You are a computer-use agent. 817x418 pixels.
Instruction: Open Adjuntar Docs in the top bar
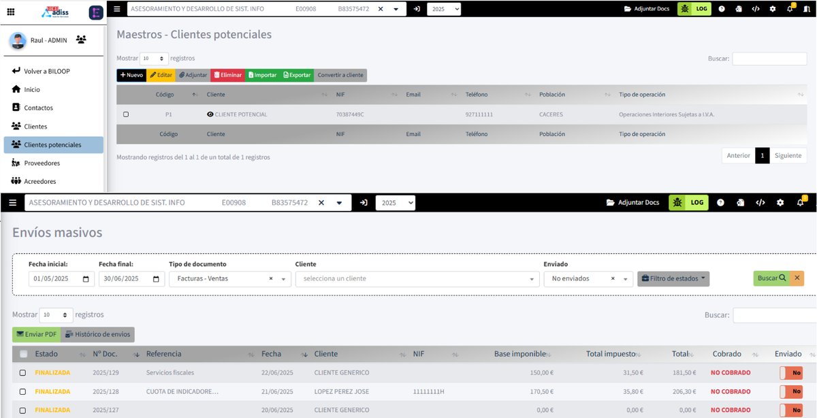tap(646, 9)
